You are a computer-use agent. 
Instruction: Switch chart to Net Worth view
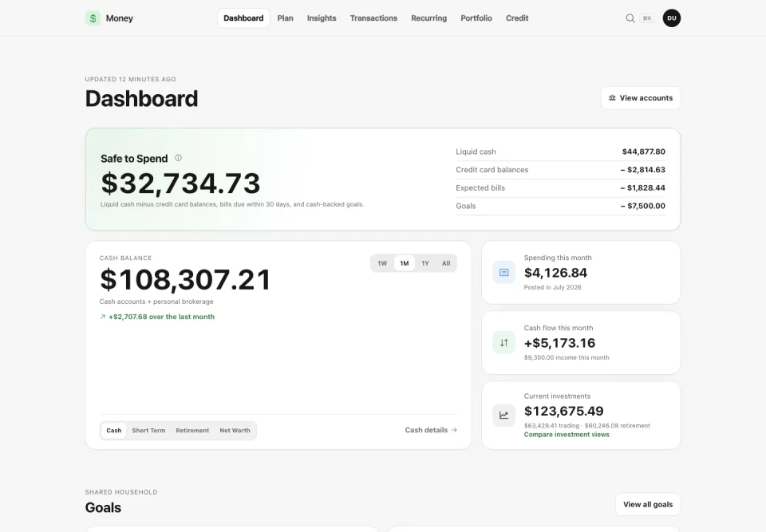click(x=235, y=431)
